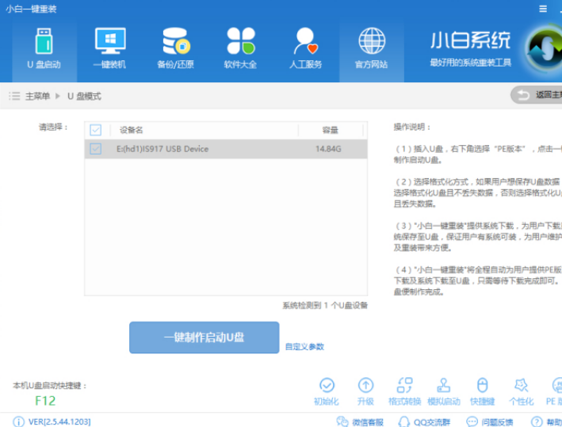Click the version info icon
Viewport: 562px width, 427px height.
[x=19, y=421]
